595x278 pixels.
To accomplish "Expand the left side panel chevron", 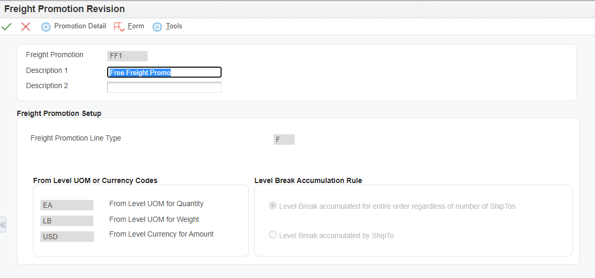I will pos(3,224).
